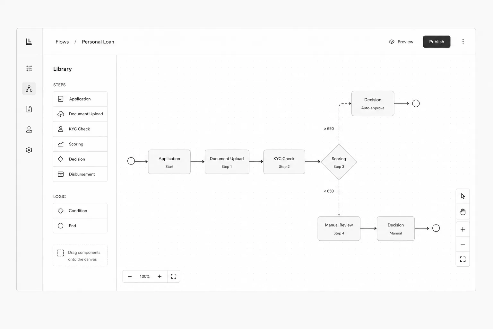
Task: Decrease zoom with bottom minus button
Action: pos(130,276)
